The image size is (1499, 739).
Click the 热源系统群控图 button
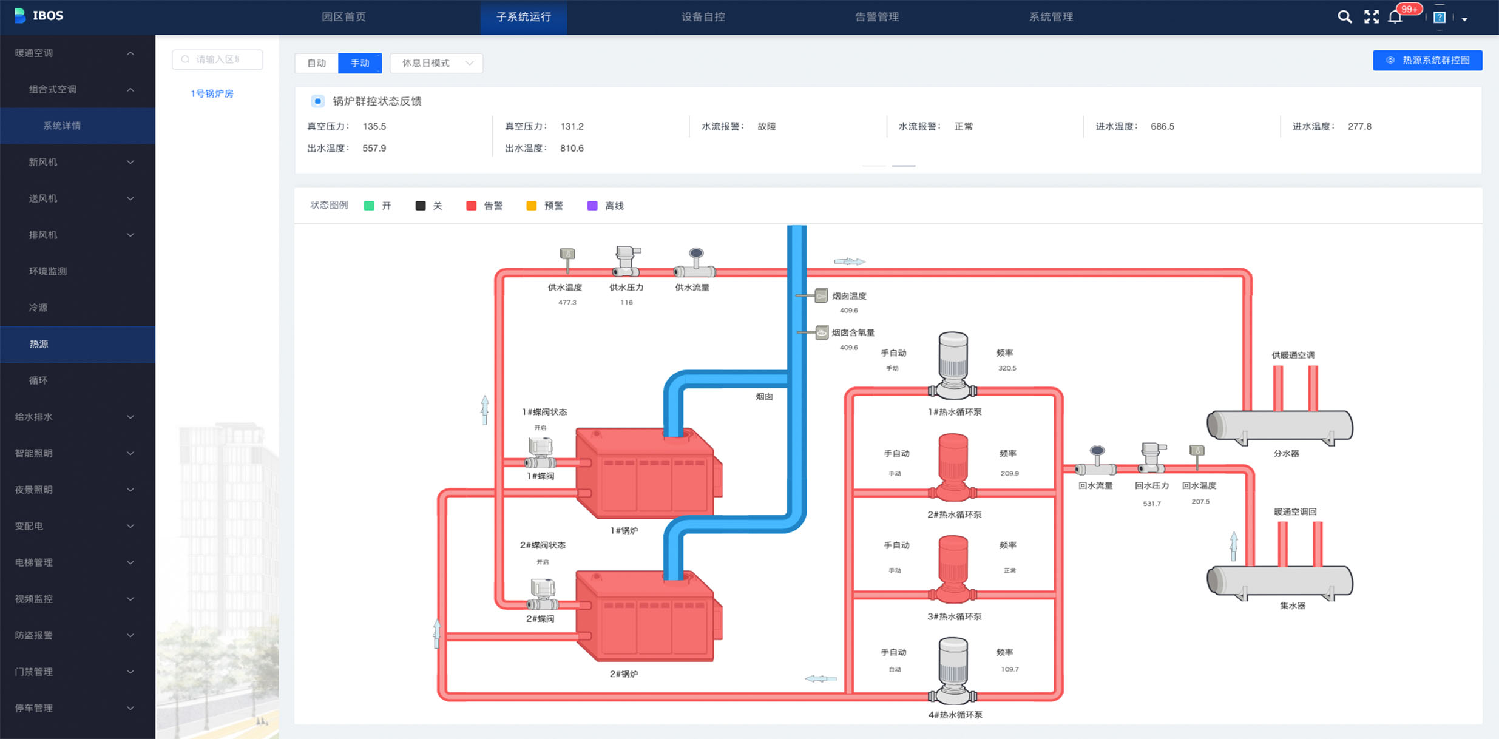1427,60
